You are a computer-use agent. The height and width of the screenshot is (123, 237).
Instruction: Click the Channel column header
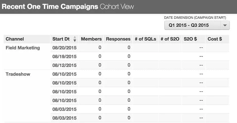pos(15,39)
